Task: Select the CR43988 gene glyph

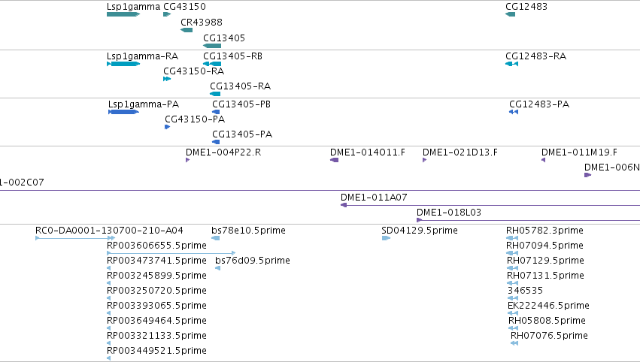Action: point(187,30)
